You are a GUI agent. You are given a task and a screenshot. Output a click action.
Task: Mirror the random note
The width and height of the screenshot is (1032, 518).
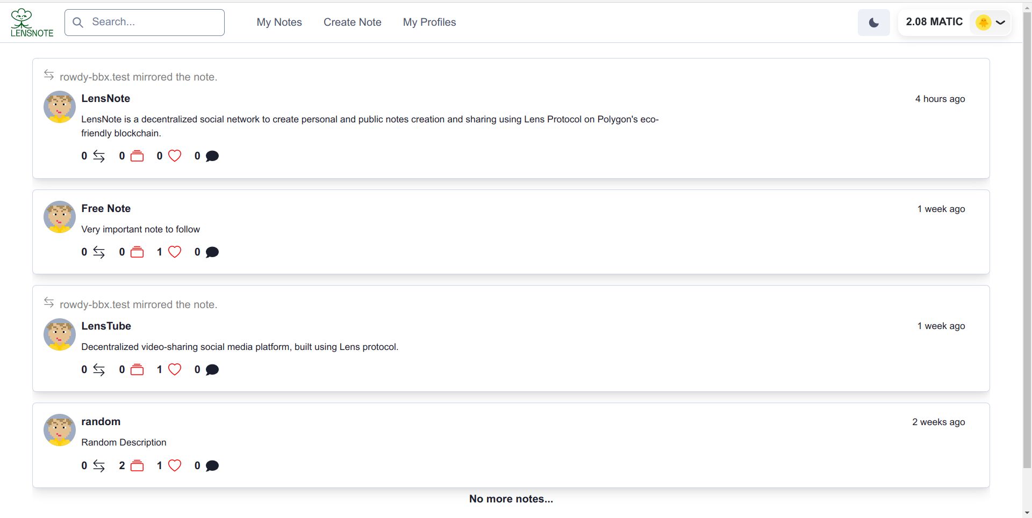click(x=99, y=466)
